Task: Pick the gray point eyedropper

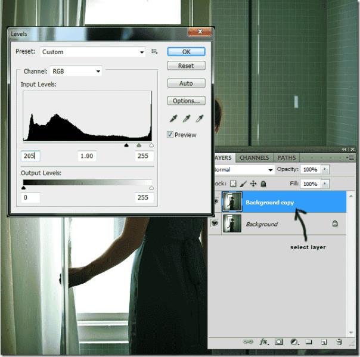Action: click(186, 119)
